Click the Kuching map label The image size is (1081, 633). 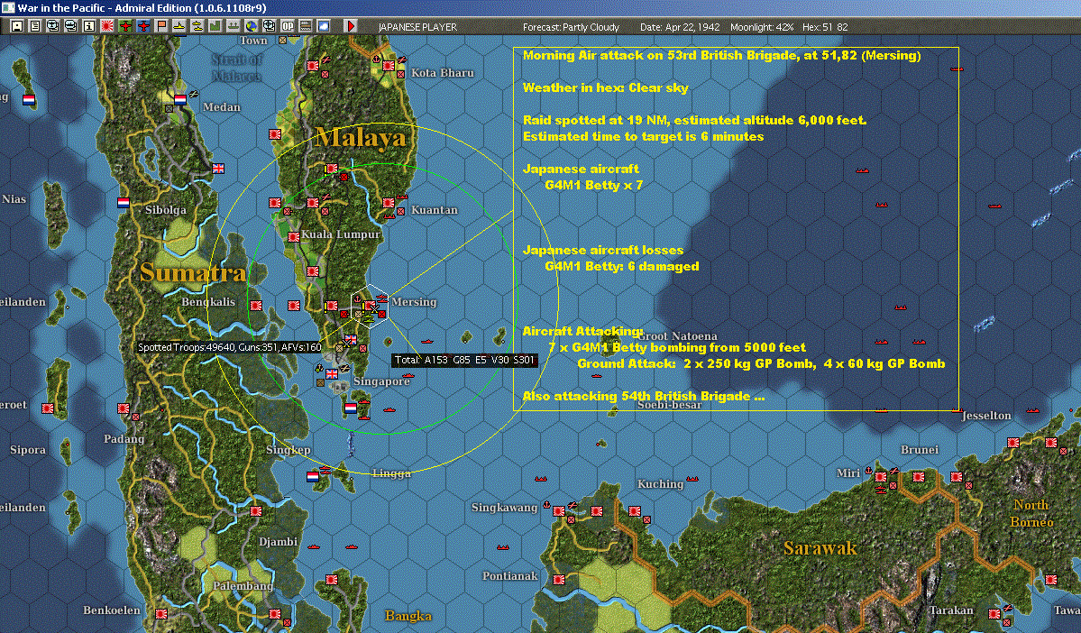click(661, 484)
